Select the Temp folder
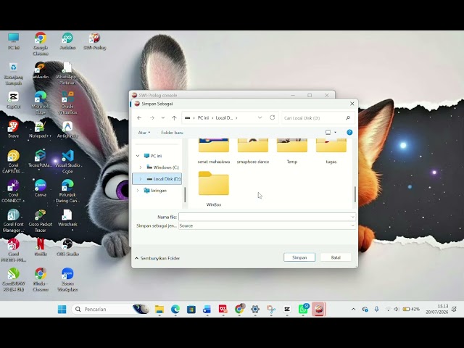The height and width of the screenshot is (348, 464). click(292, 152)
